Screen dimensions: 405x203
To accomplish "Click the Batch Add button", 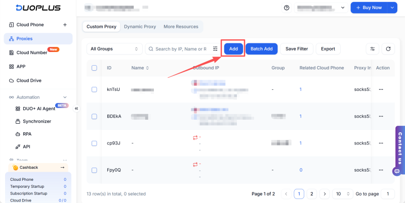I will [x=261, y=49].
